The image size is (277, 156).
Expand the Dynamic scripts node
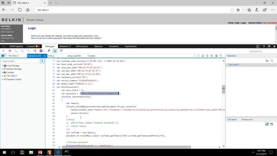tap(2, 79)
